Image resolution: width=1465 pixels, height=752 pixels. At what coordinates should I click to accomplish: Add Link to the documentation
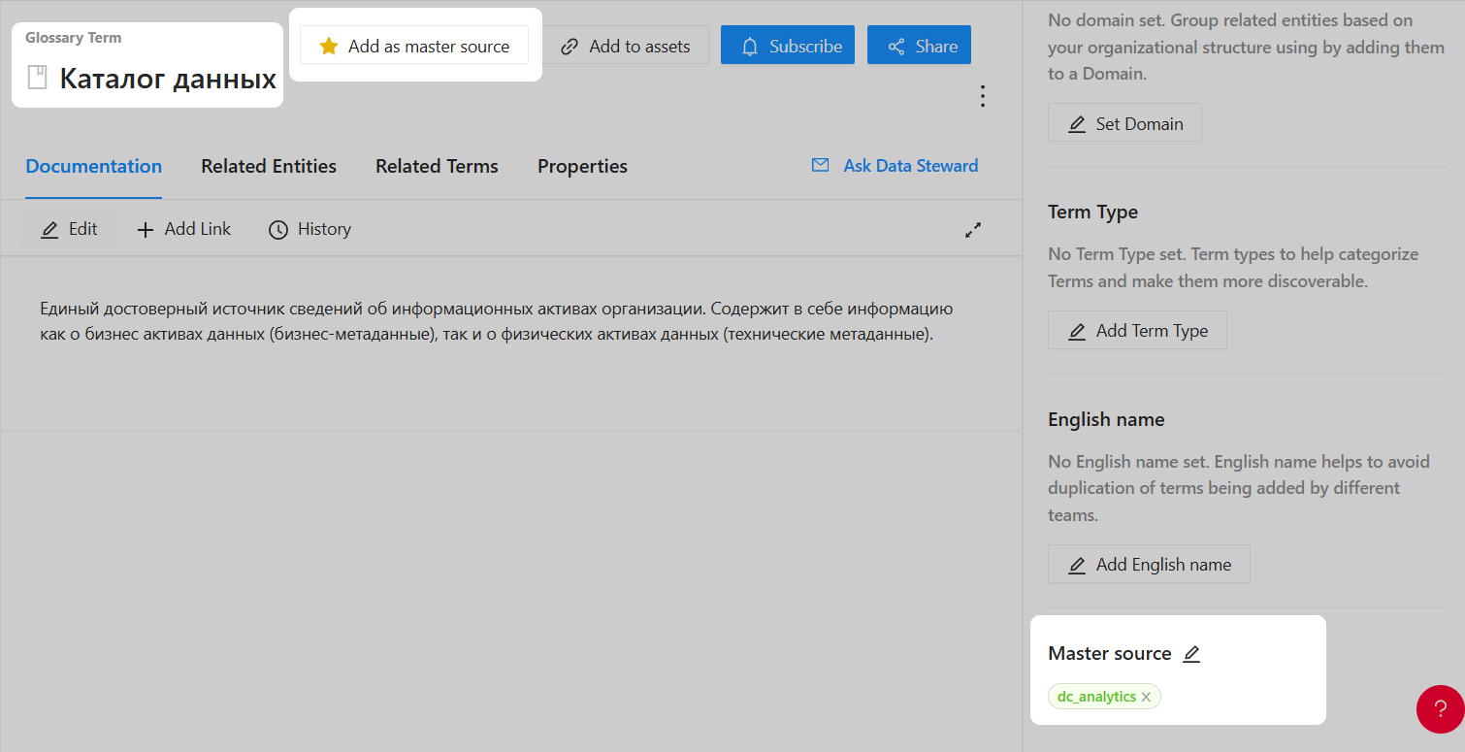pos(183,229)
